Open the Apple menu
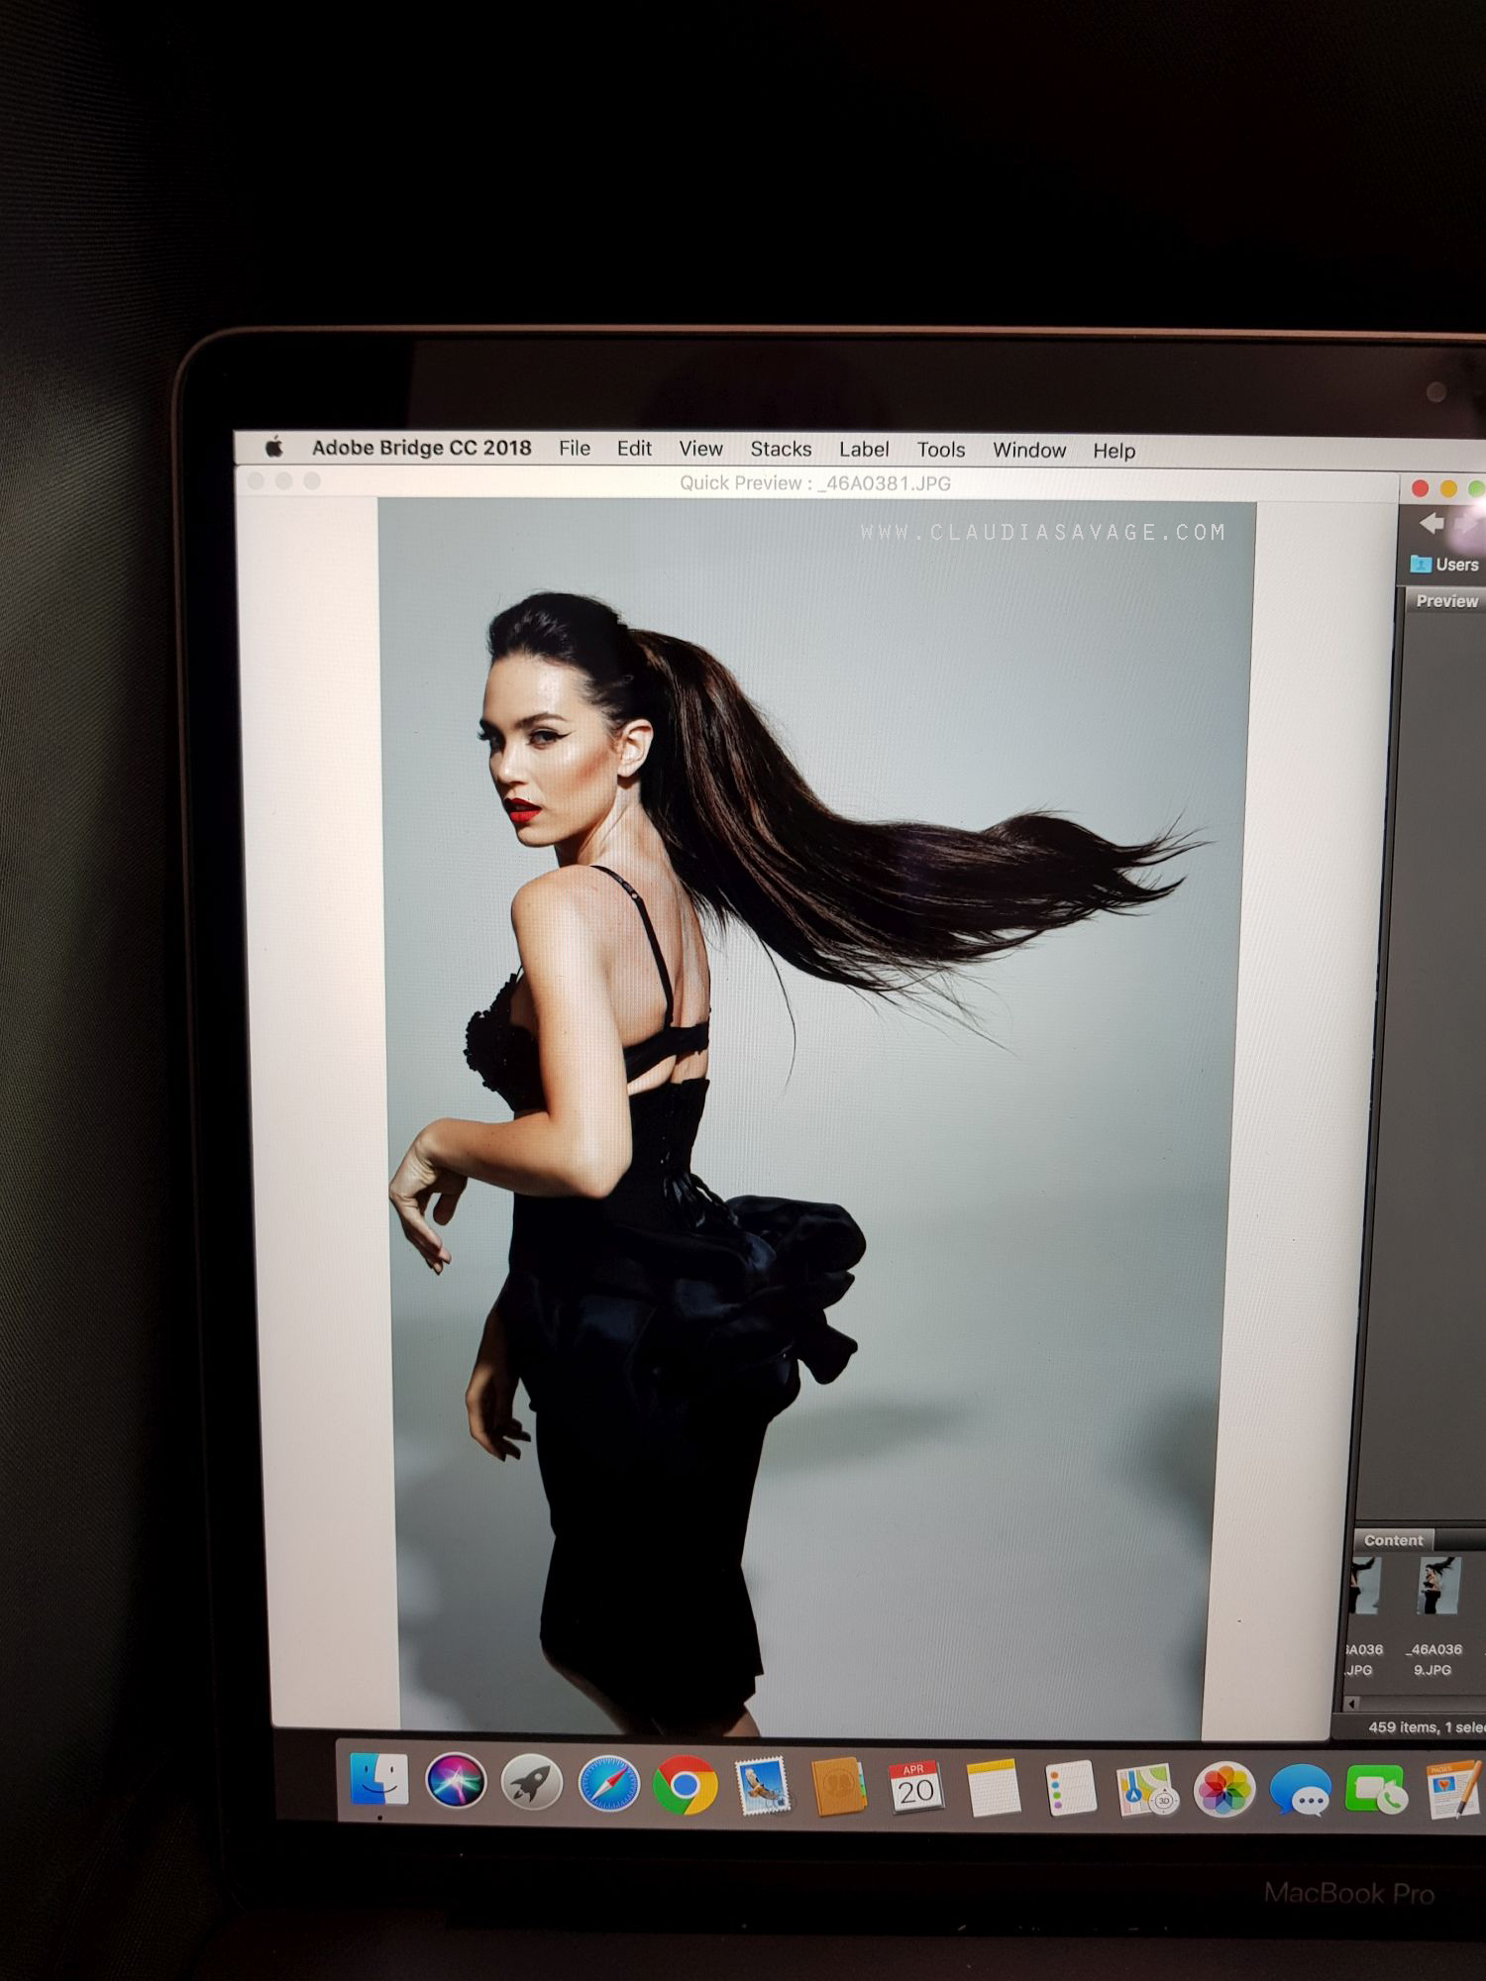 (x=274, y=447)
